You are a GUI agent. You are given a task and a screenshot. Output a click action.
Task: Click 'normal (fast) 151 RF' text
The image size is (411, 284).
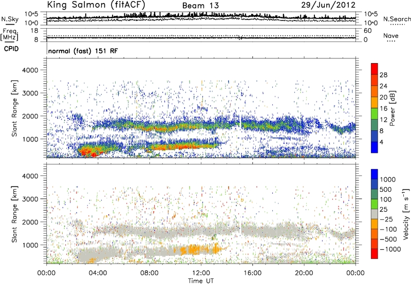83,51
